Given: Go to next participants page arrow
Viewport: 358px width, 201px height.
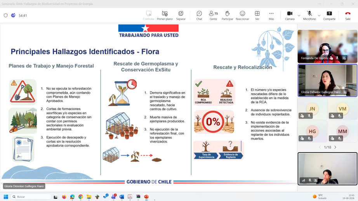Looking at the screenshot, I should [335, 147].
